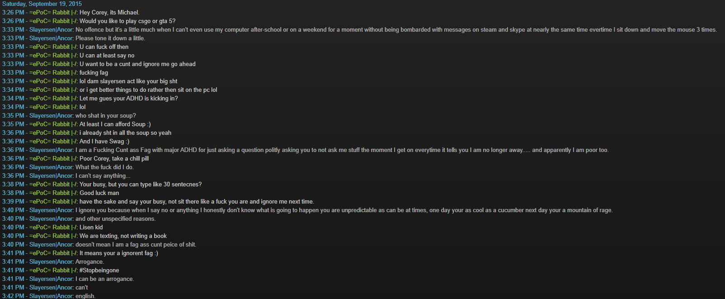Screen dimensions: 725x299
Task: Click the 3:42 PM timestamp on 'english.' line
Action: [13, 296]
